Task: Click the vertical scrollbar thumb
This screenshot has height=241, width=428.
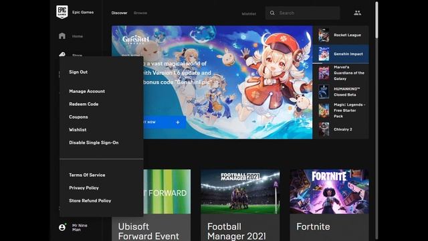Action: (377, 20)
